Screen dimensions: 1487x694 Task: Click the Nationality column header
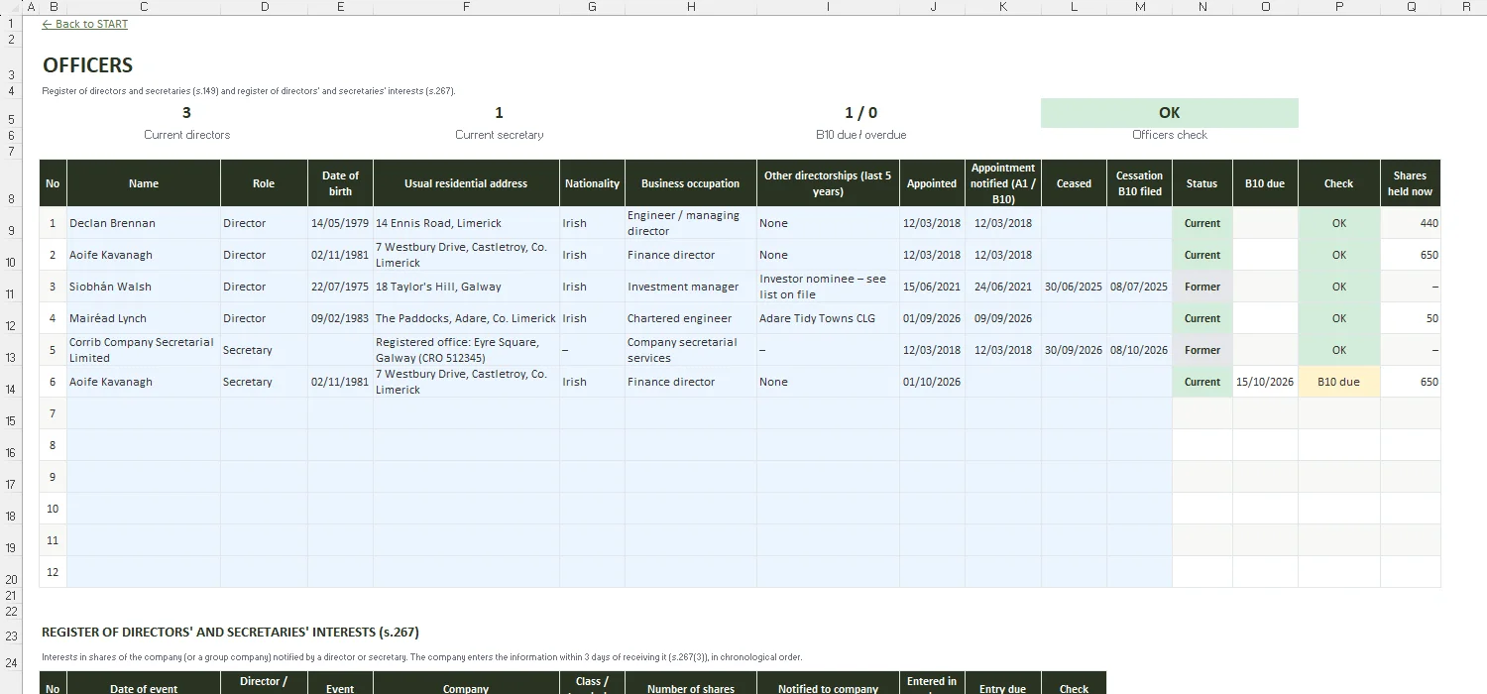point(592,183)
